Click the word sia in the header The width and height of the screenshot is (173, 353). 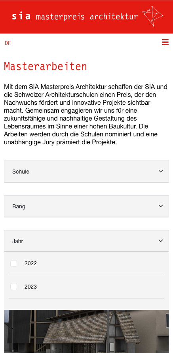coord(21,17)
